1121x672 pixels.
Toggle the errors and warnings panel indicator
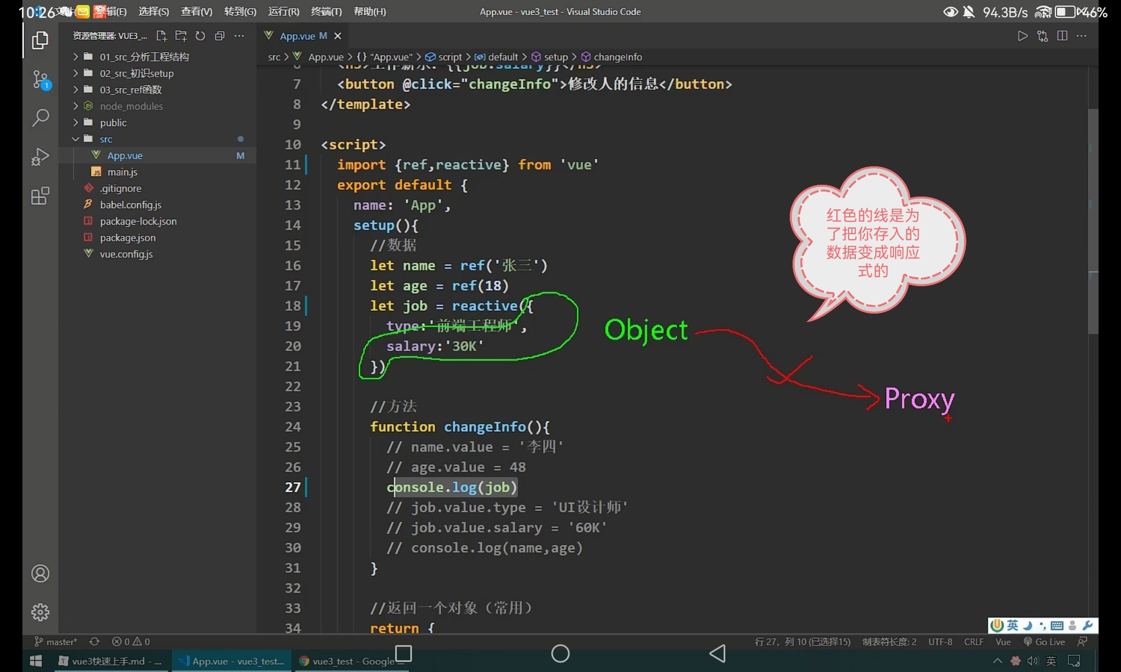(131, 642)
